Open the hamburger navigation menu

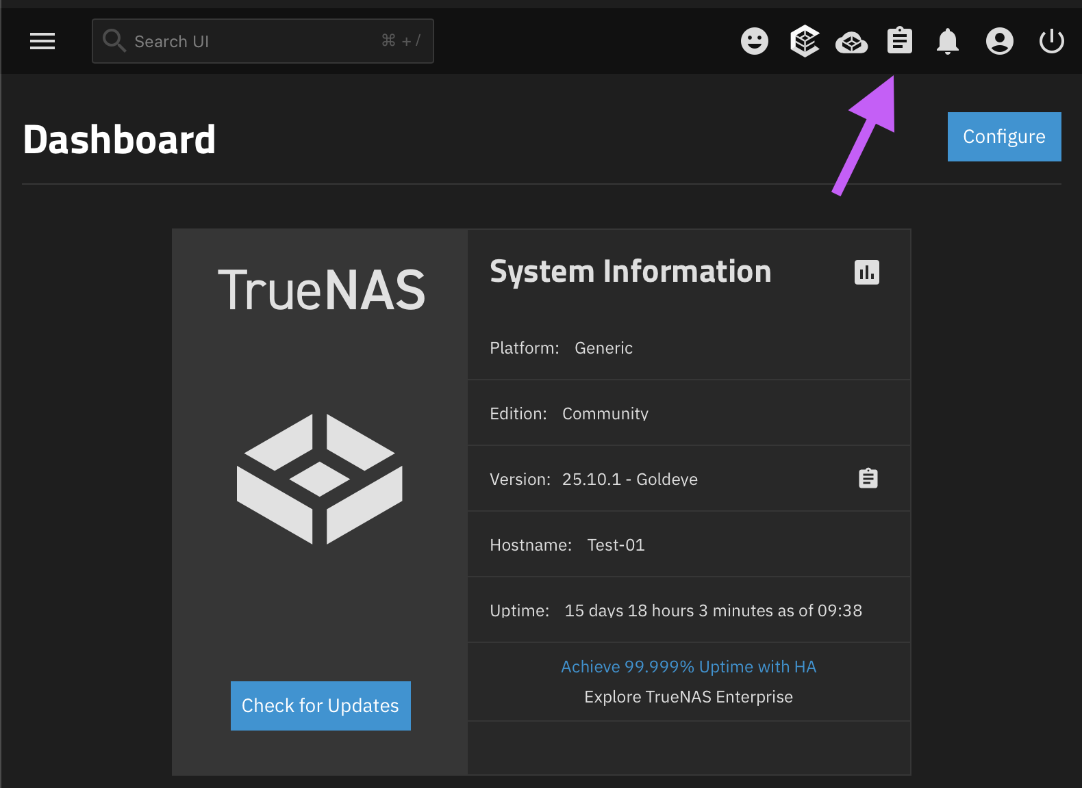point(42,41)
